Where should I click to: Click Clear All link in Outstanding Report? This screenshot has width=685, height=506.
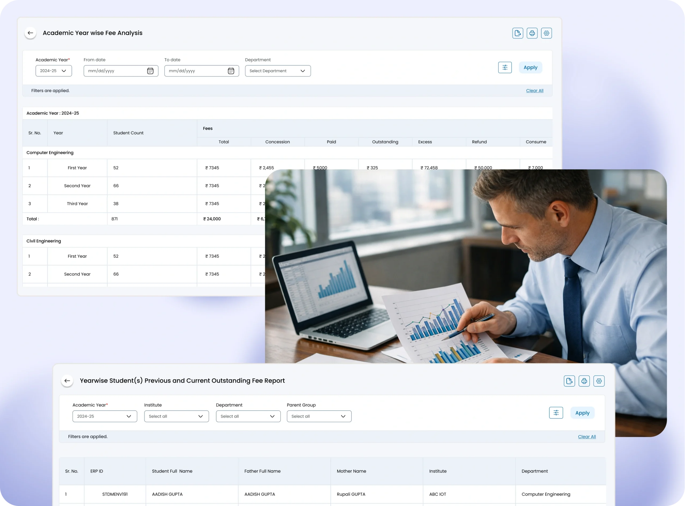pyautogui.click(x=587, y=437)
